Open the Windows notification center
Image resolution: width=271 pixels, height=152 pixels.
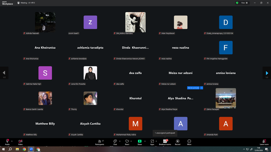266,149
